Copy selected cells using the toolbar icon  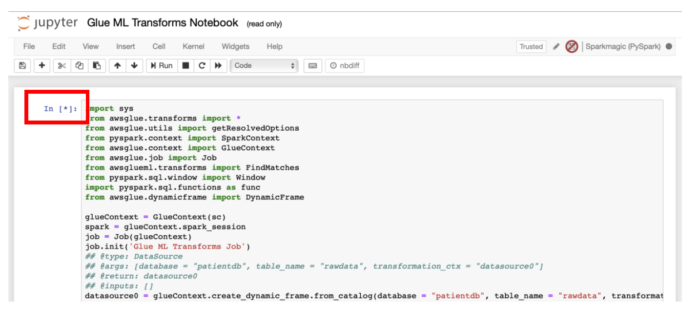pyautogui.click(x=79, y=65)
